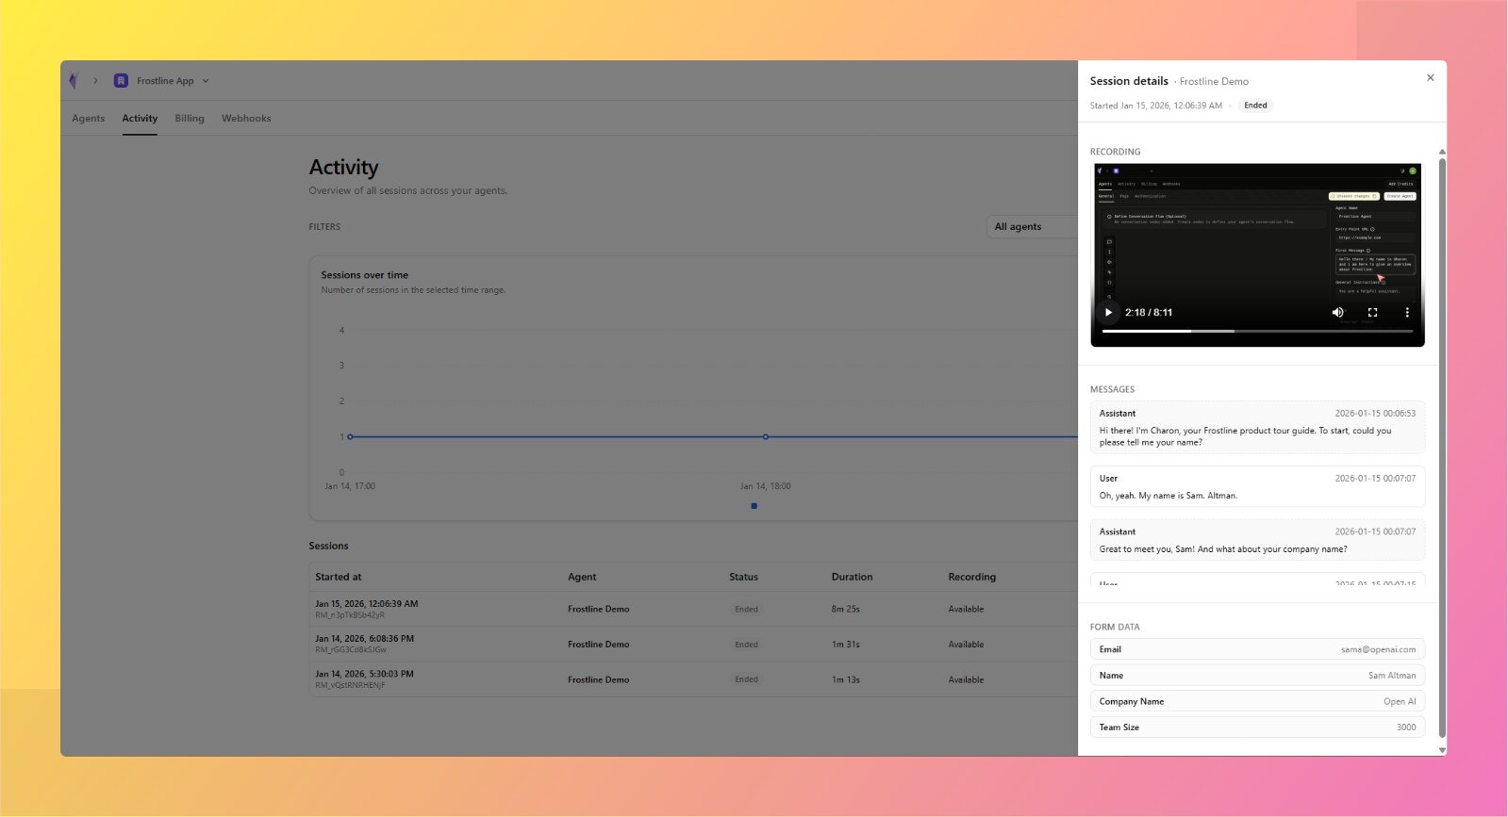Click Frostline Demo in the 8m 25s row

pos(598,609)
